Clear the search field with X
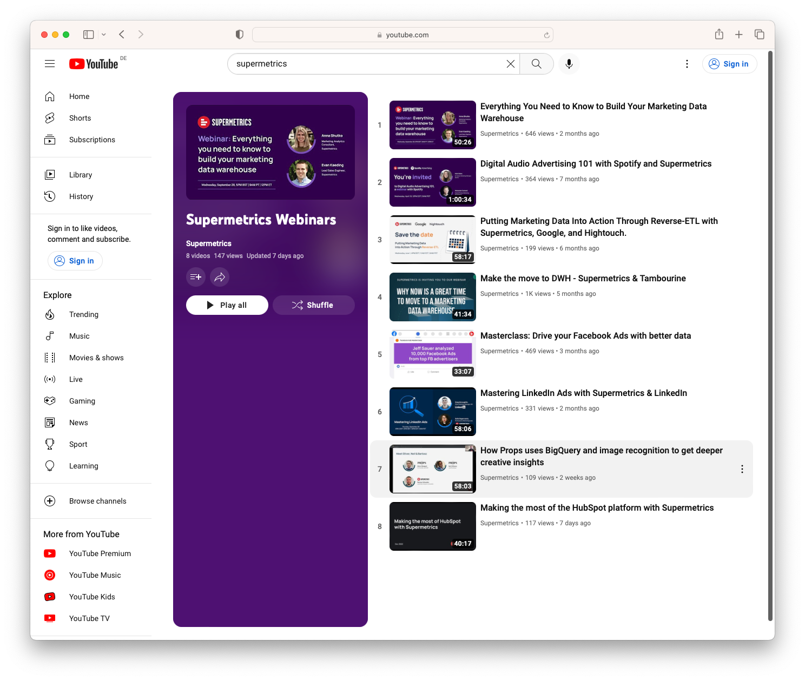 [x=510, y=64]
